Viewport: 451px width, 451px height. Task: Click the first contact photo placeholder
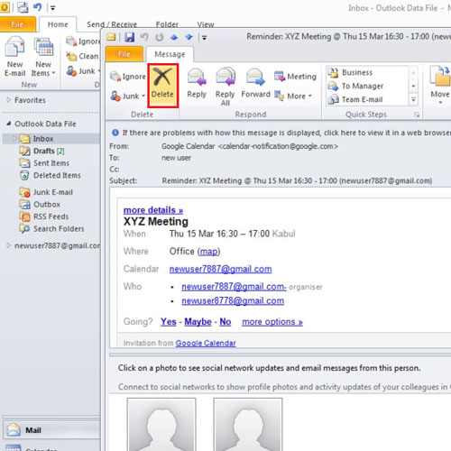[161, 424]
